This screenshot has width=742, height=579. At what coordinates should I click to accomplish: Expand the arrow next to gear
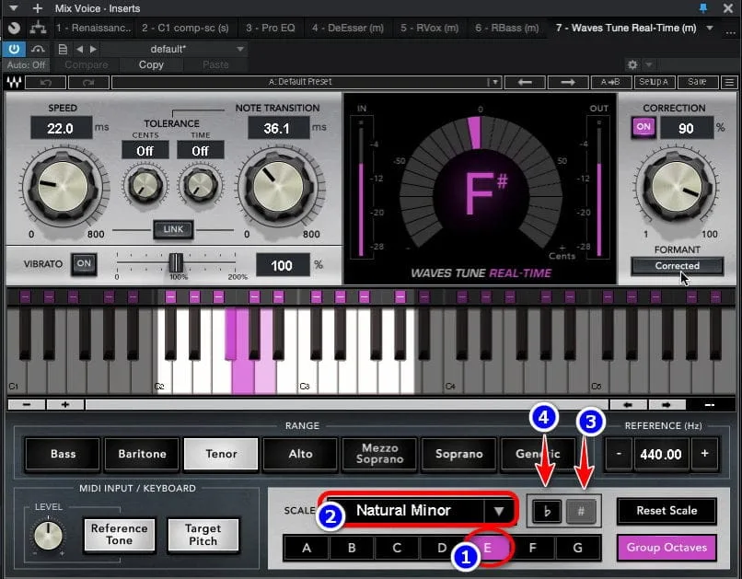[649, 64]
